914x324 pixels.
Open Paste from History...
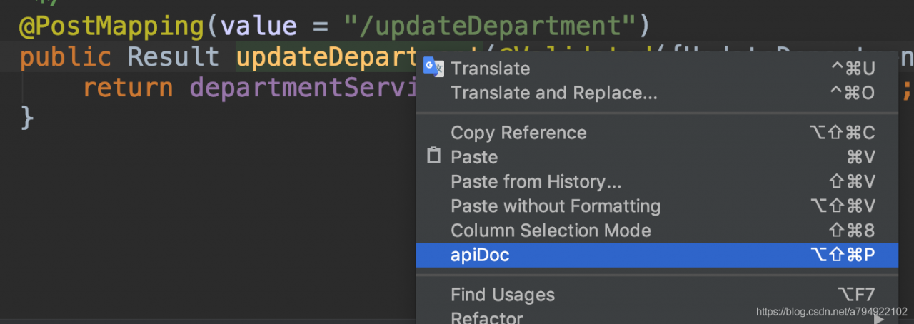coord(657,181)
